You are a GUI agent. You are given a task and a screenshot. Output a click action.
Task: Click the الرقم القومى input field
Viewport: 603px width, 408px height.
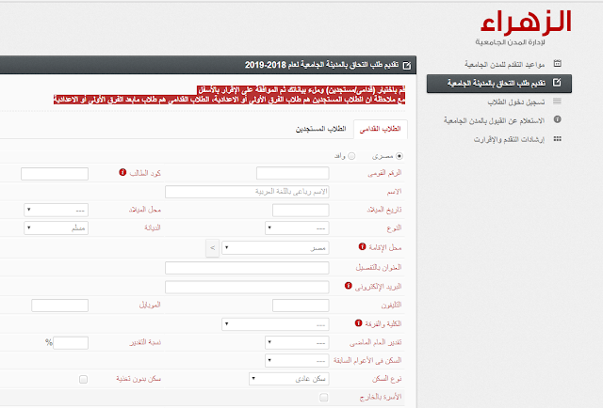[293, 173]
